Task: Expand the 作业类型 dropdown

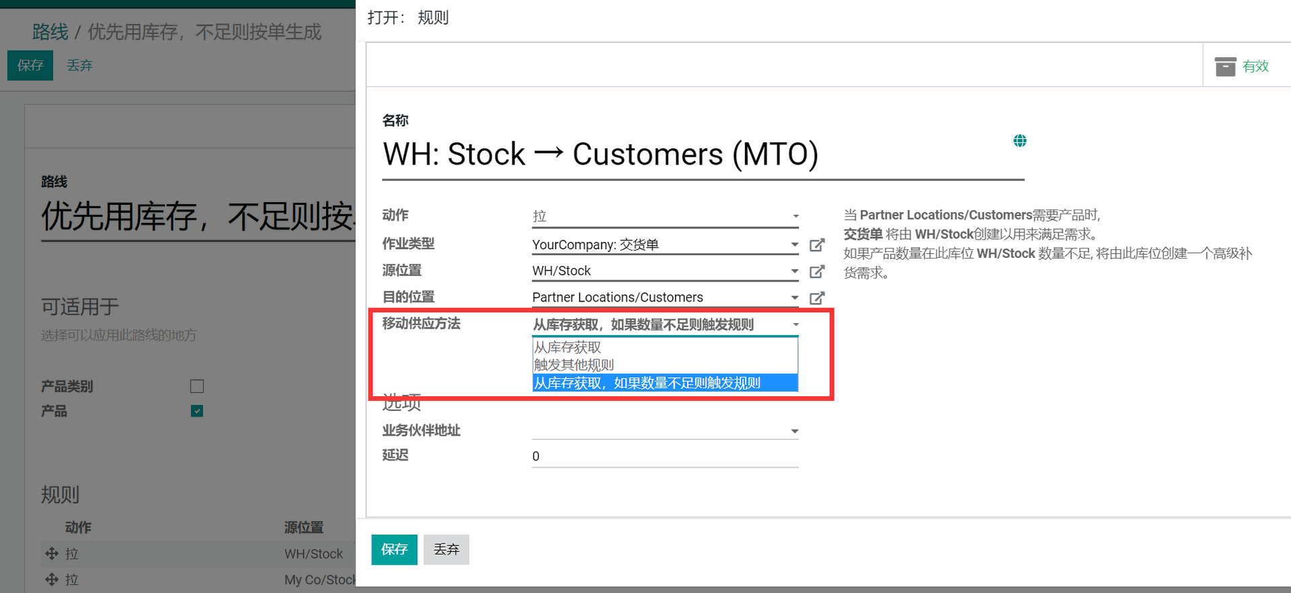Action: 795,244
